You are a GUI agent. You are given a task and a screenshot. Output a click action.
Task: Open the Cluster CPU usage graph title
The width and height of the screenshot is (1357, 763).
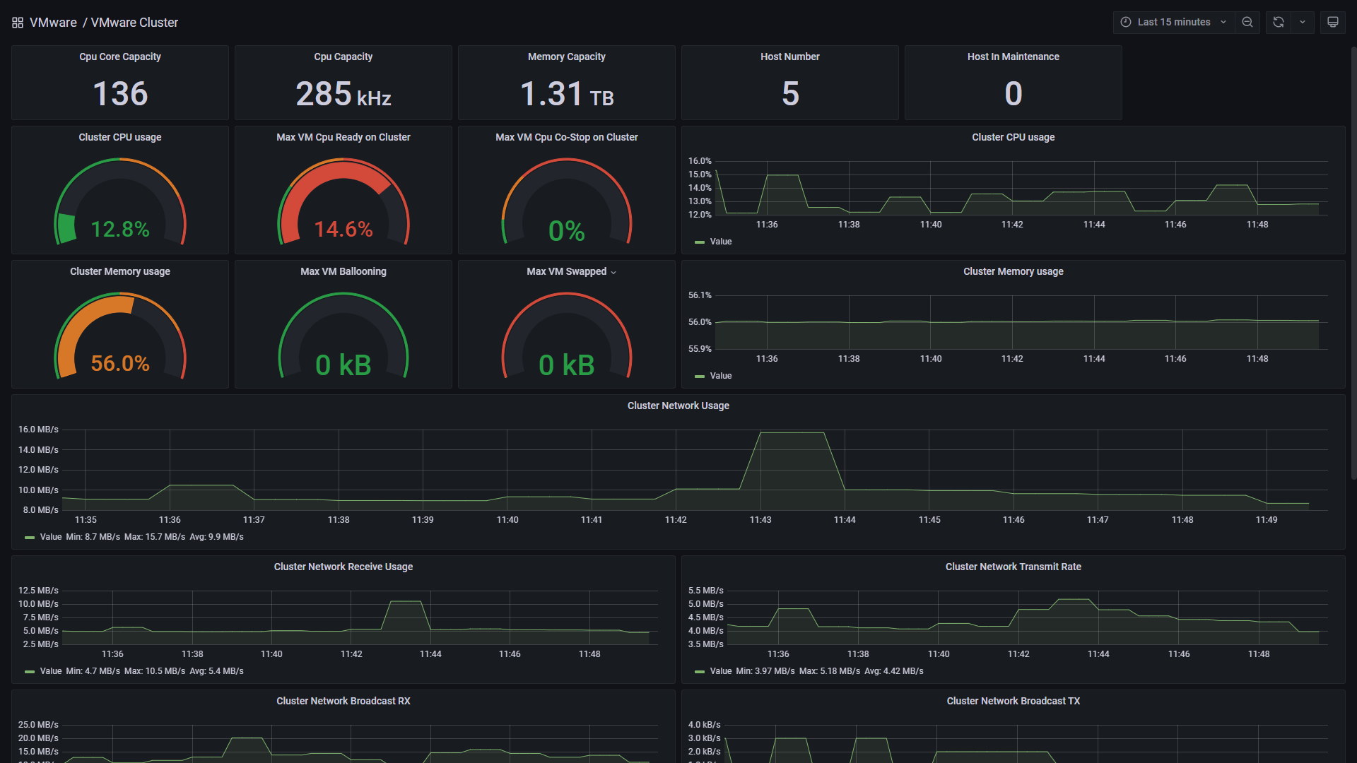[1014, 137]
